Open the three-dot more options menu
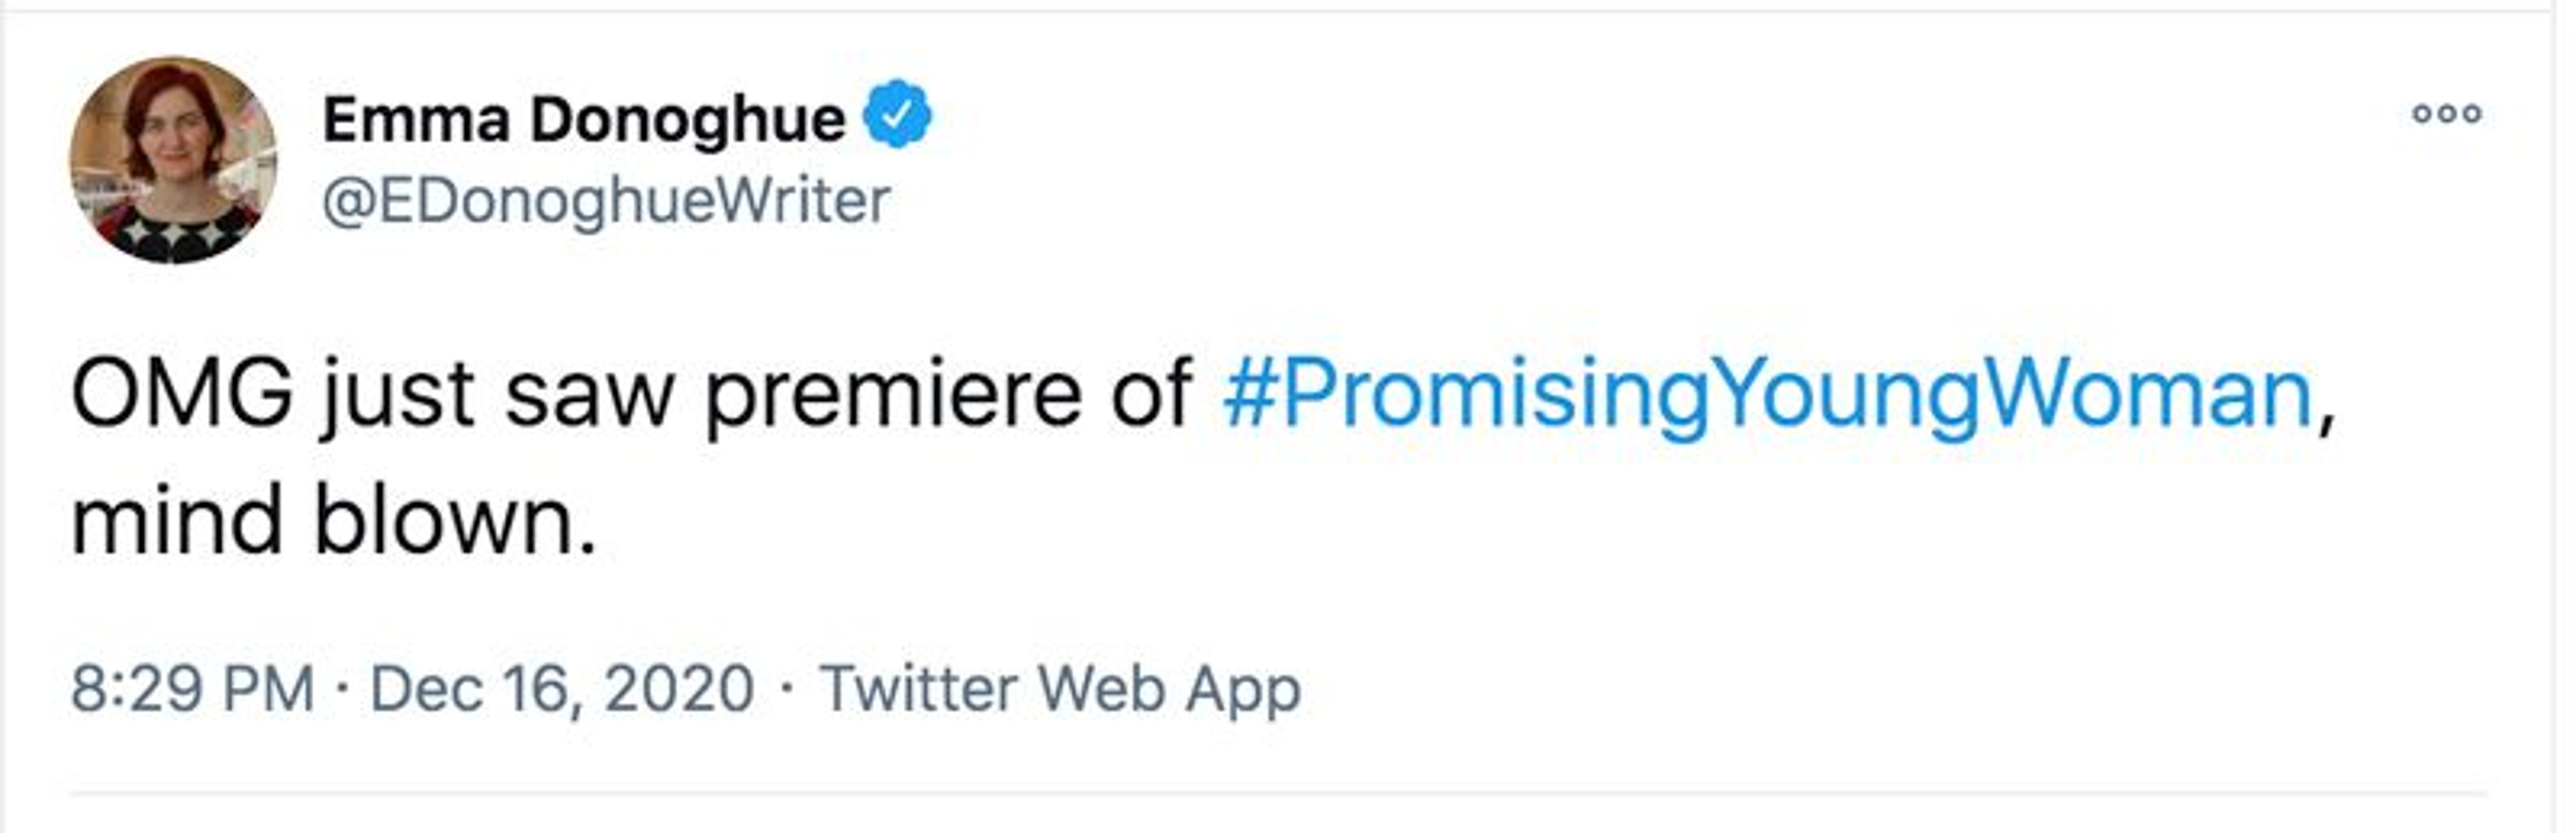This screenshot has width=2576, height=833. pos(2446,113)
